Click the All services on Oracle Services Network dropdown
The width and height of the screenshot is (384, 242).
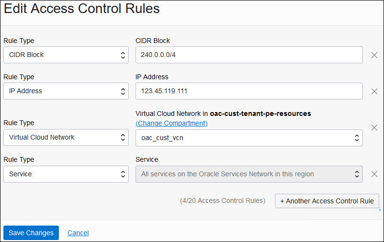tap(249, 174)
